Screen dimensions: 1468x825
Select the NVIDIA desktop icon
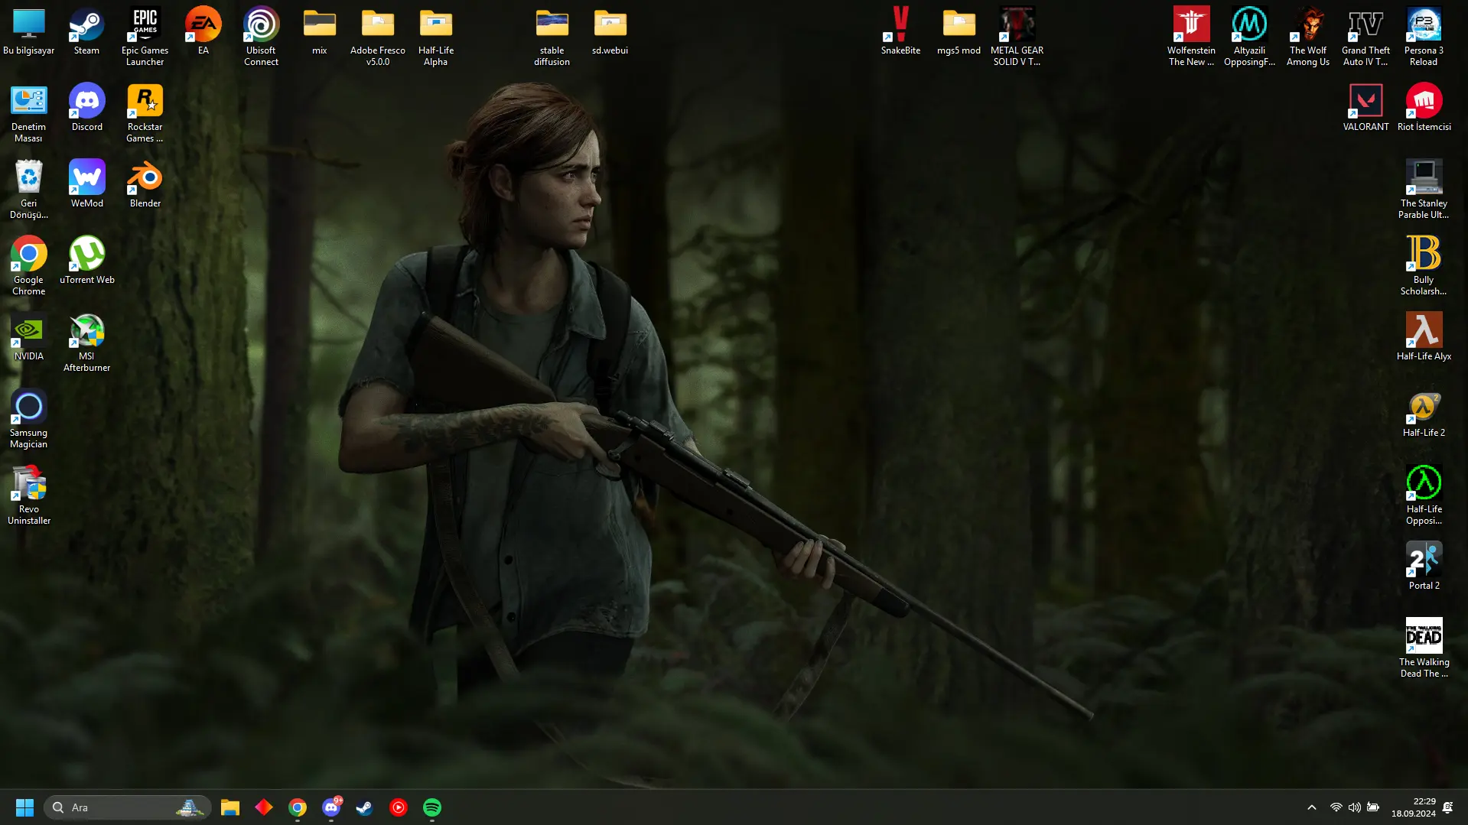[29, 338]
